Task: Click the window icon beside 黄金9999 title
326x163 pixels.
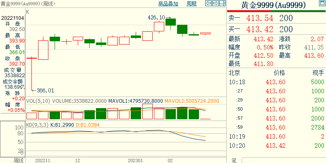Action: click(x=321, y=3)
